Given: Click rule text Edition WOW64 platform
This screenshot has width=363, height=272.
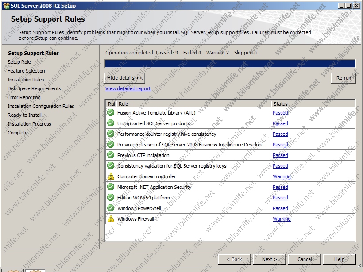Looking at the screenshot, I should 143,198.
